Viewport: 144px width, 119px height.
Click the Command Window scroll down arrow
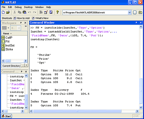click(141, 108)
